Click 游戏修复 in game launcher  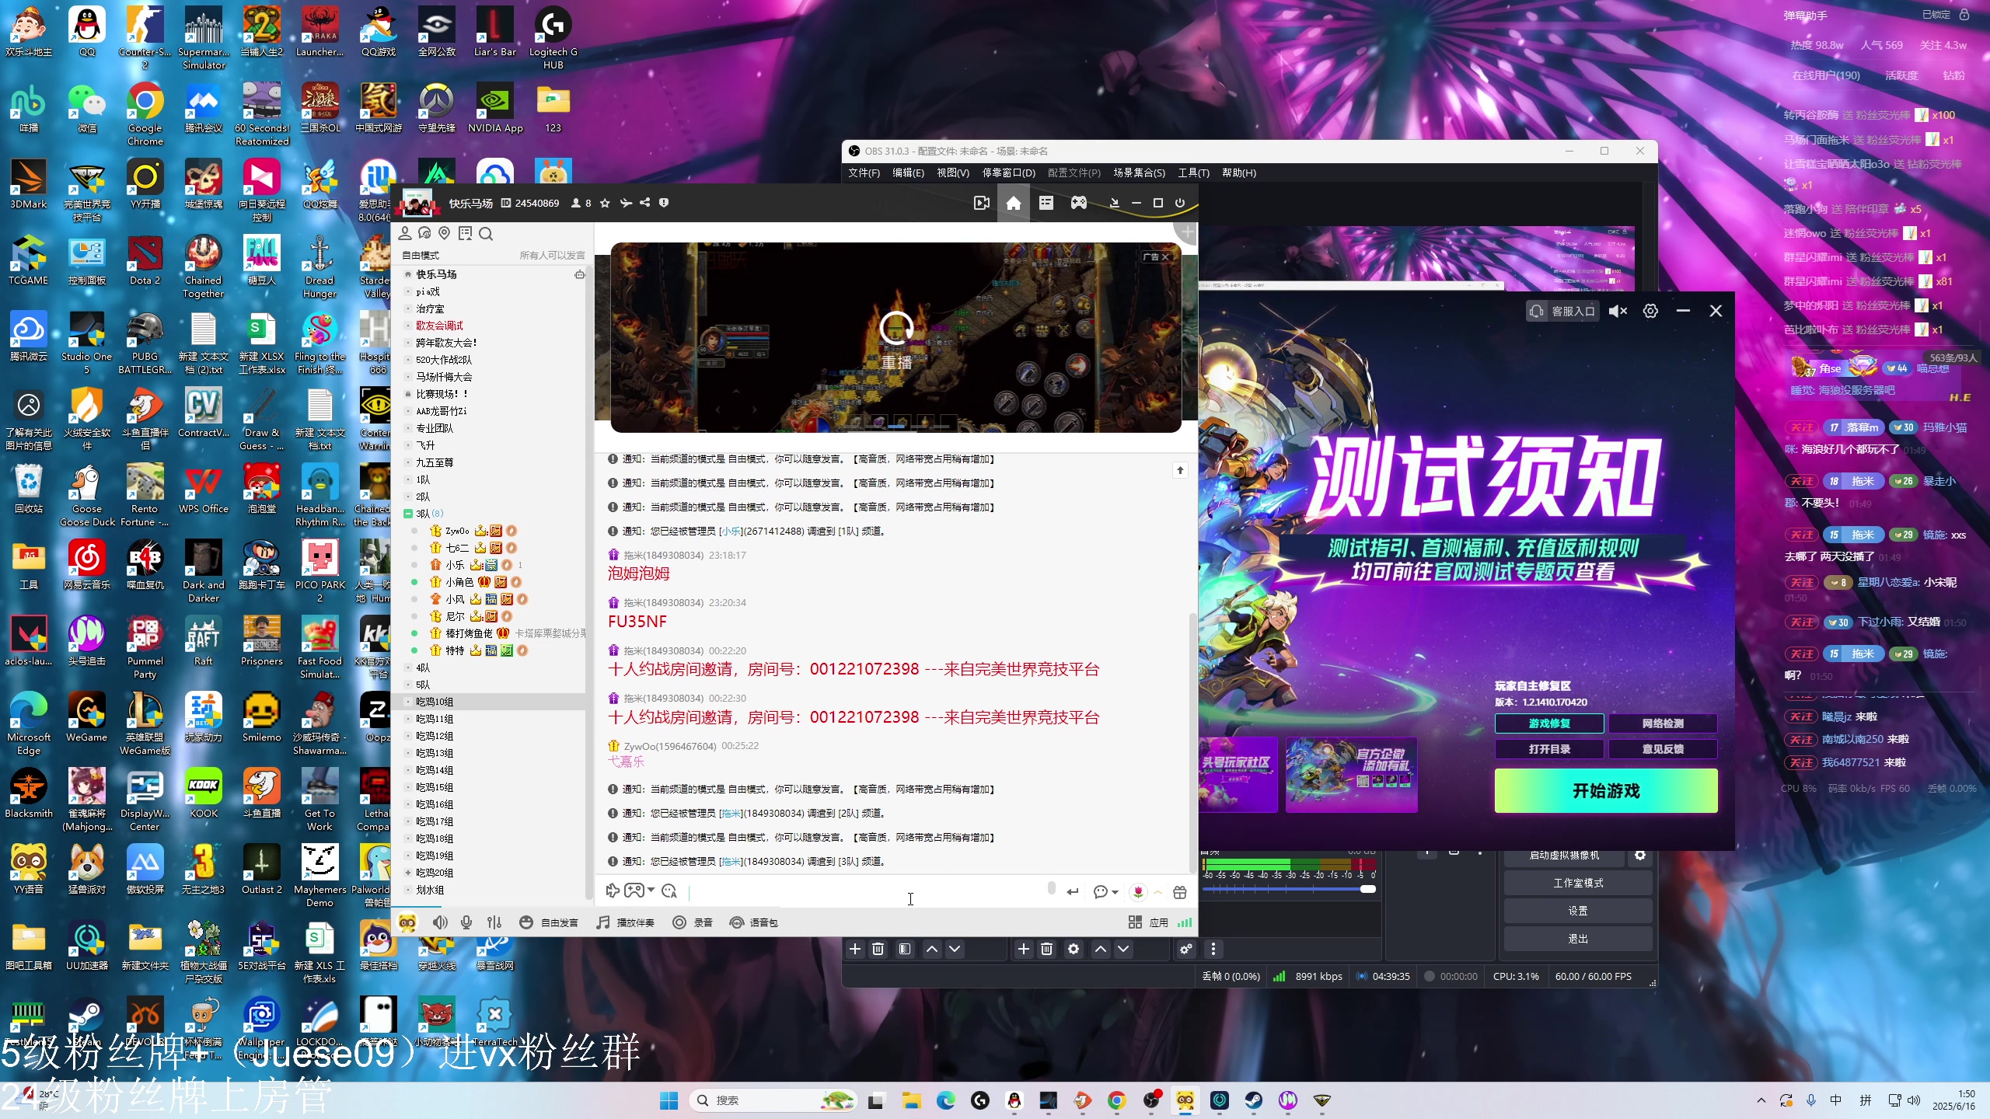click(1549, 723)
